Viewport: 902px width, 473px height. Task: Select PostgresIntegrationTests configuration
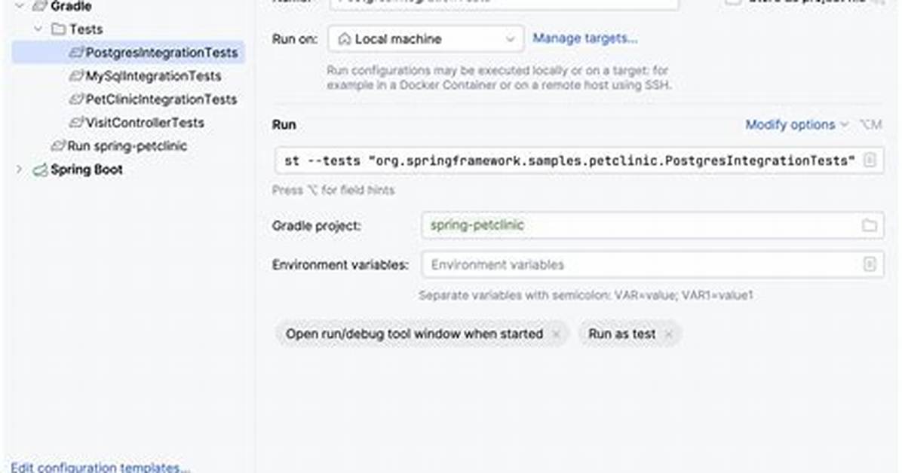click(128, 52)
